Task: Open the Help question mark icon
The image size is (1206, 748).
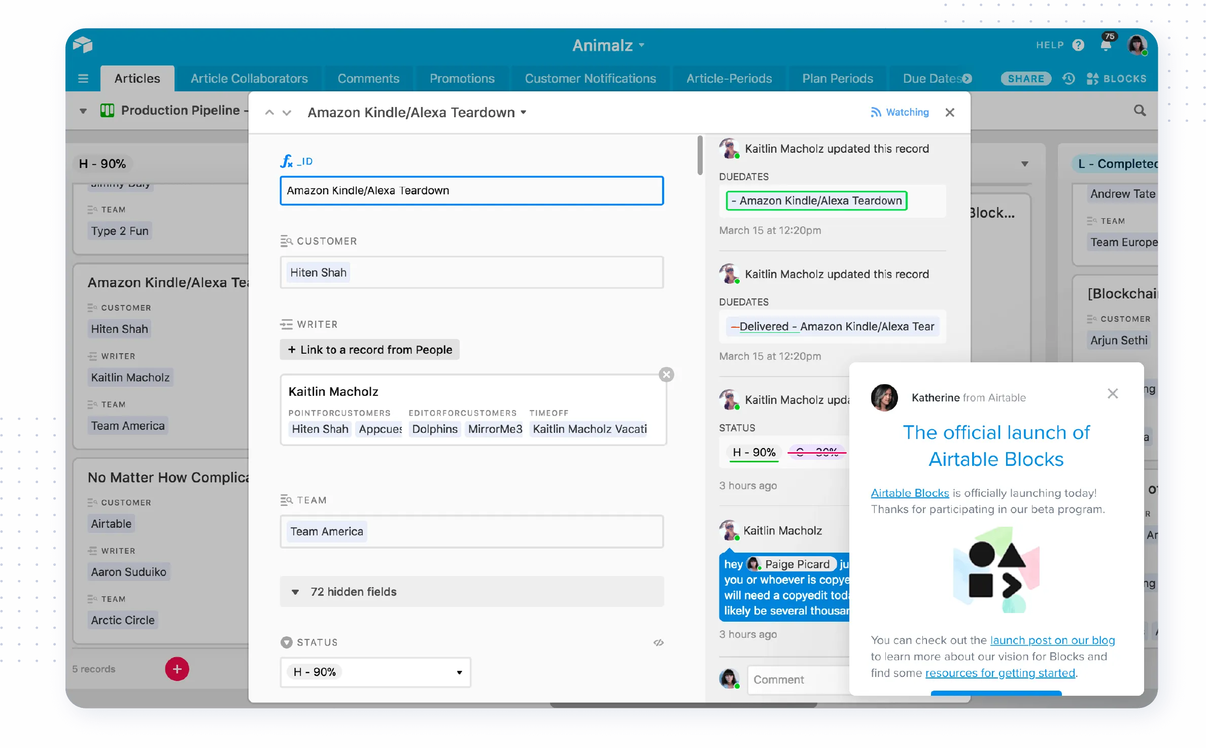Action: (x=1078, y=45)
